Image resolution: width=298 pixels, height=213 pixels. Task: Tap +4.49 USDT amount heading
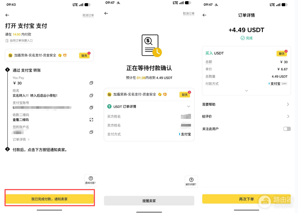[x=246, y=30]
